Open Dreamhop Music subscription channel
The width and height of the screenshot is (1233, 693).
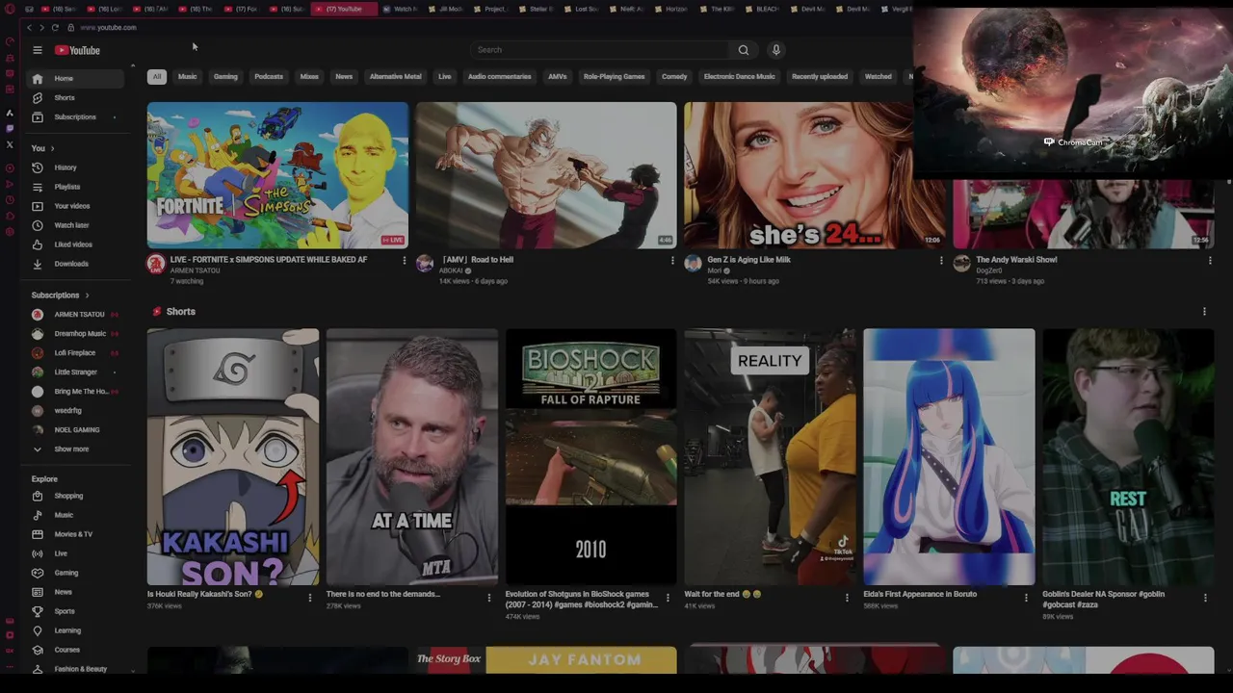pyautogui.click(x=75, y=334)
